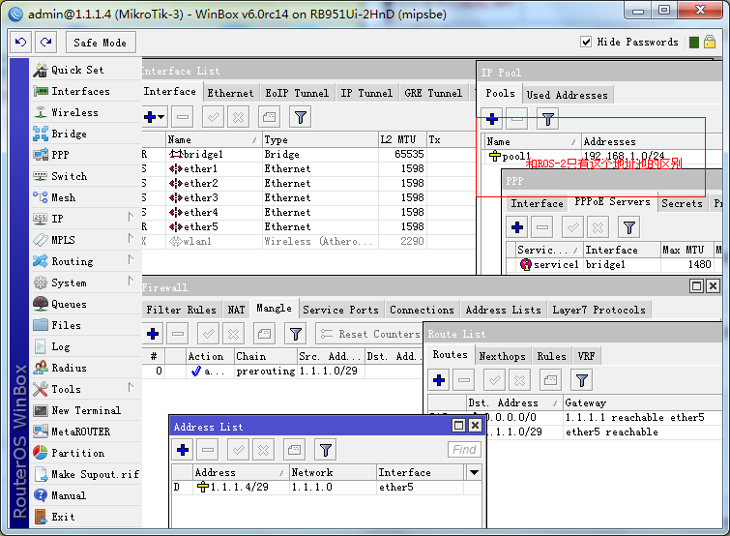The width and height of the screenshot is (730, 536).
Task: Switch to GRE Tunnel tab
Action: [433, 93]
